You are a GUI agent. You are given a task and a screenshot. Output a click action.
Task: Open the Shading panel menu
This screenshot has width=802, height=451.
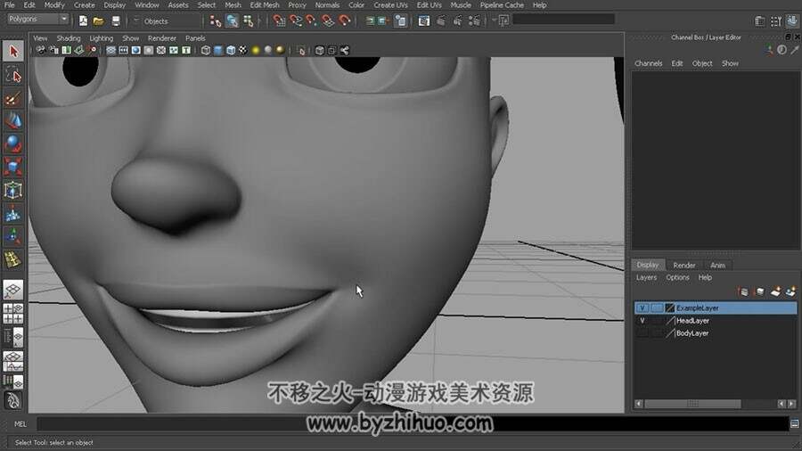click(69, 38)
